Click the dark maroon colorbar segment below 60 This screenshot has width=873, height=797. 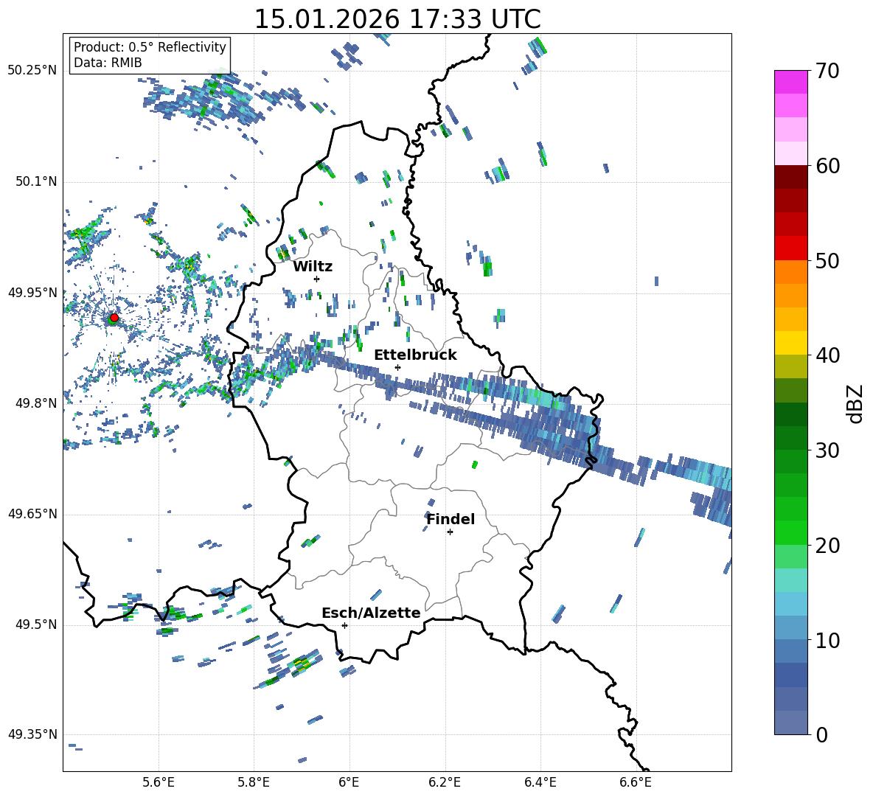coord(790,176)
